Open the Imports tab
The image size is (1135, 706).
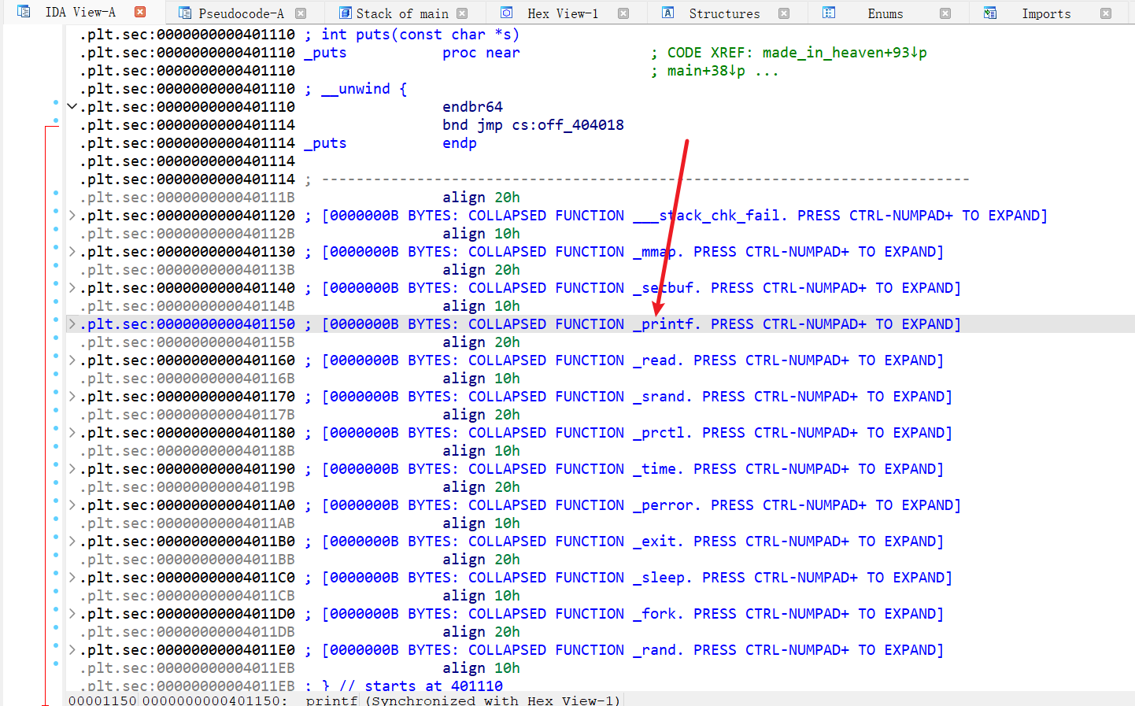click(x=1045, y=13)
